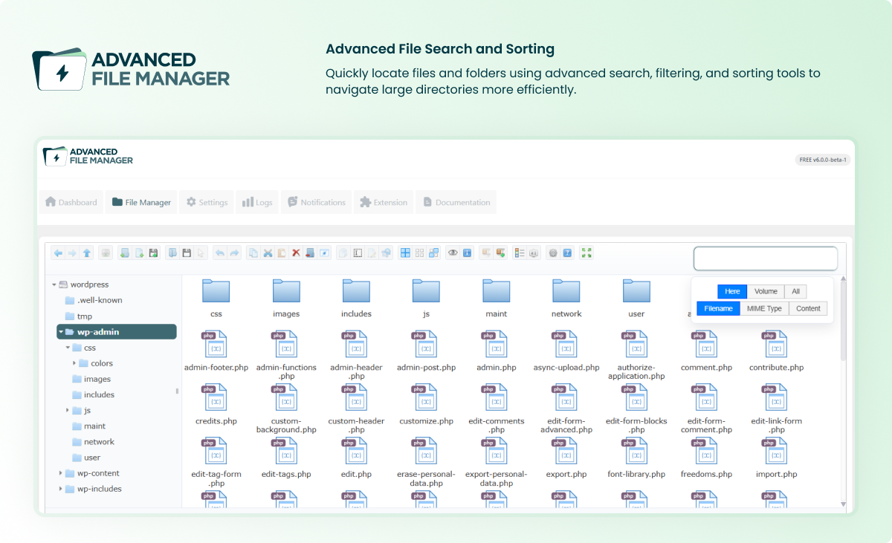Image resolution: width=892 pixels, height=543 pixels.
Task: Click the floppy-disk Download toolbar icon
Action: pos(187,253)
